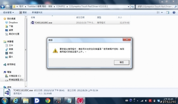The image size is (178, 104).
Task: Click the 新增資料夾 toolbar button
Action: pos(37,12)
